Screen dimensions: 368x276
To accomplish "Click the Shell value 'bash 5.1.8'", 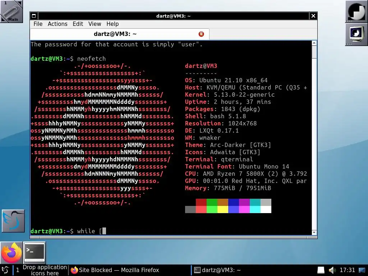I will pyautogui.click(x=228, y=116).
